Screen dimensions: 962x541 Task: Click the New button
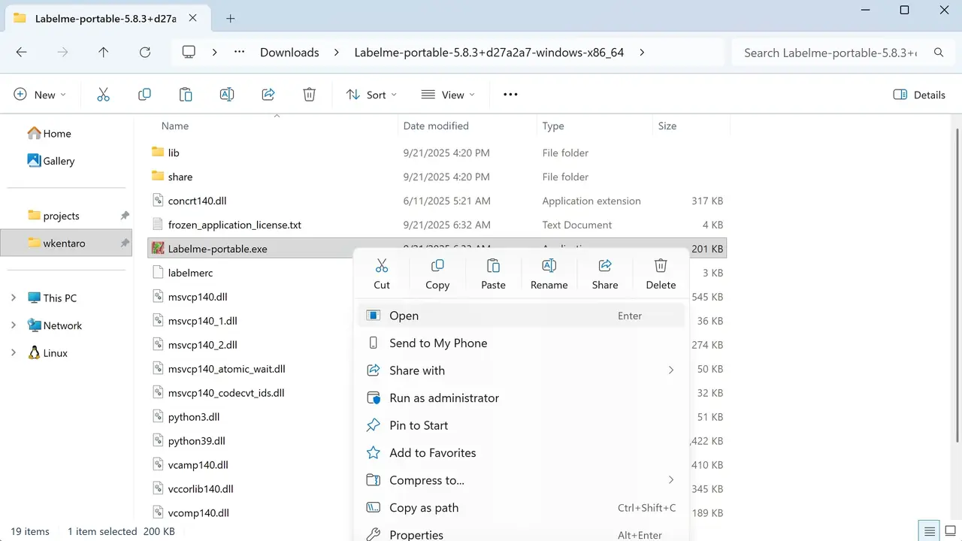coord(40,95)
